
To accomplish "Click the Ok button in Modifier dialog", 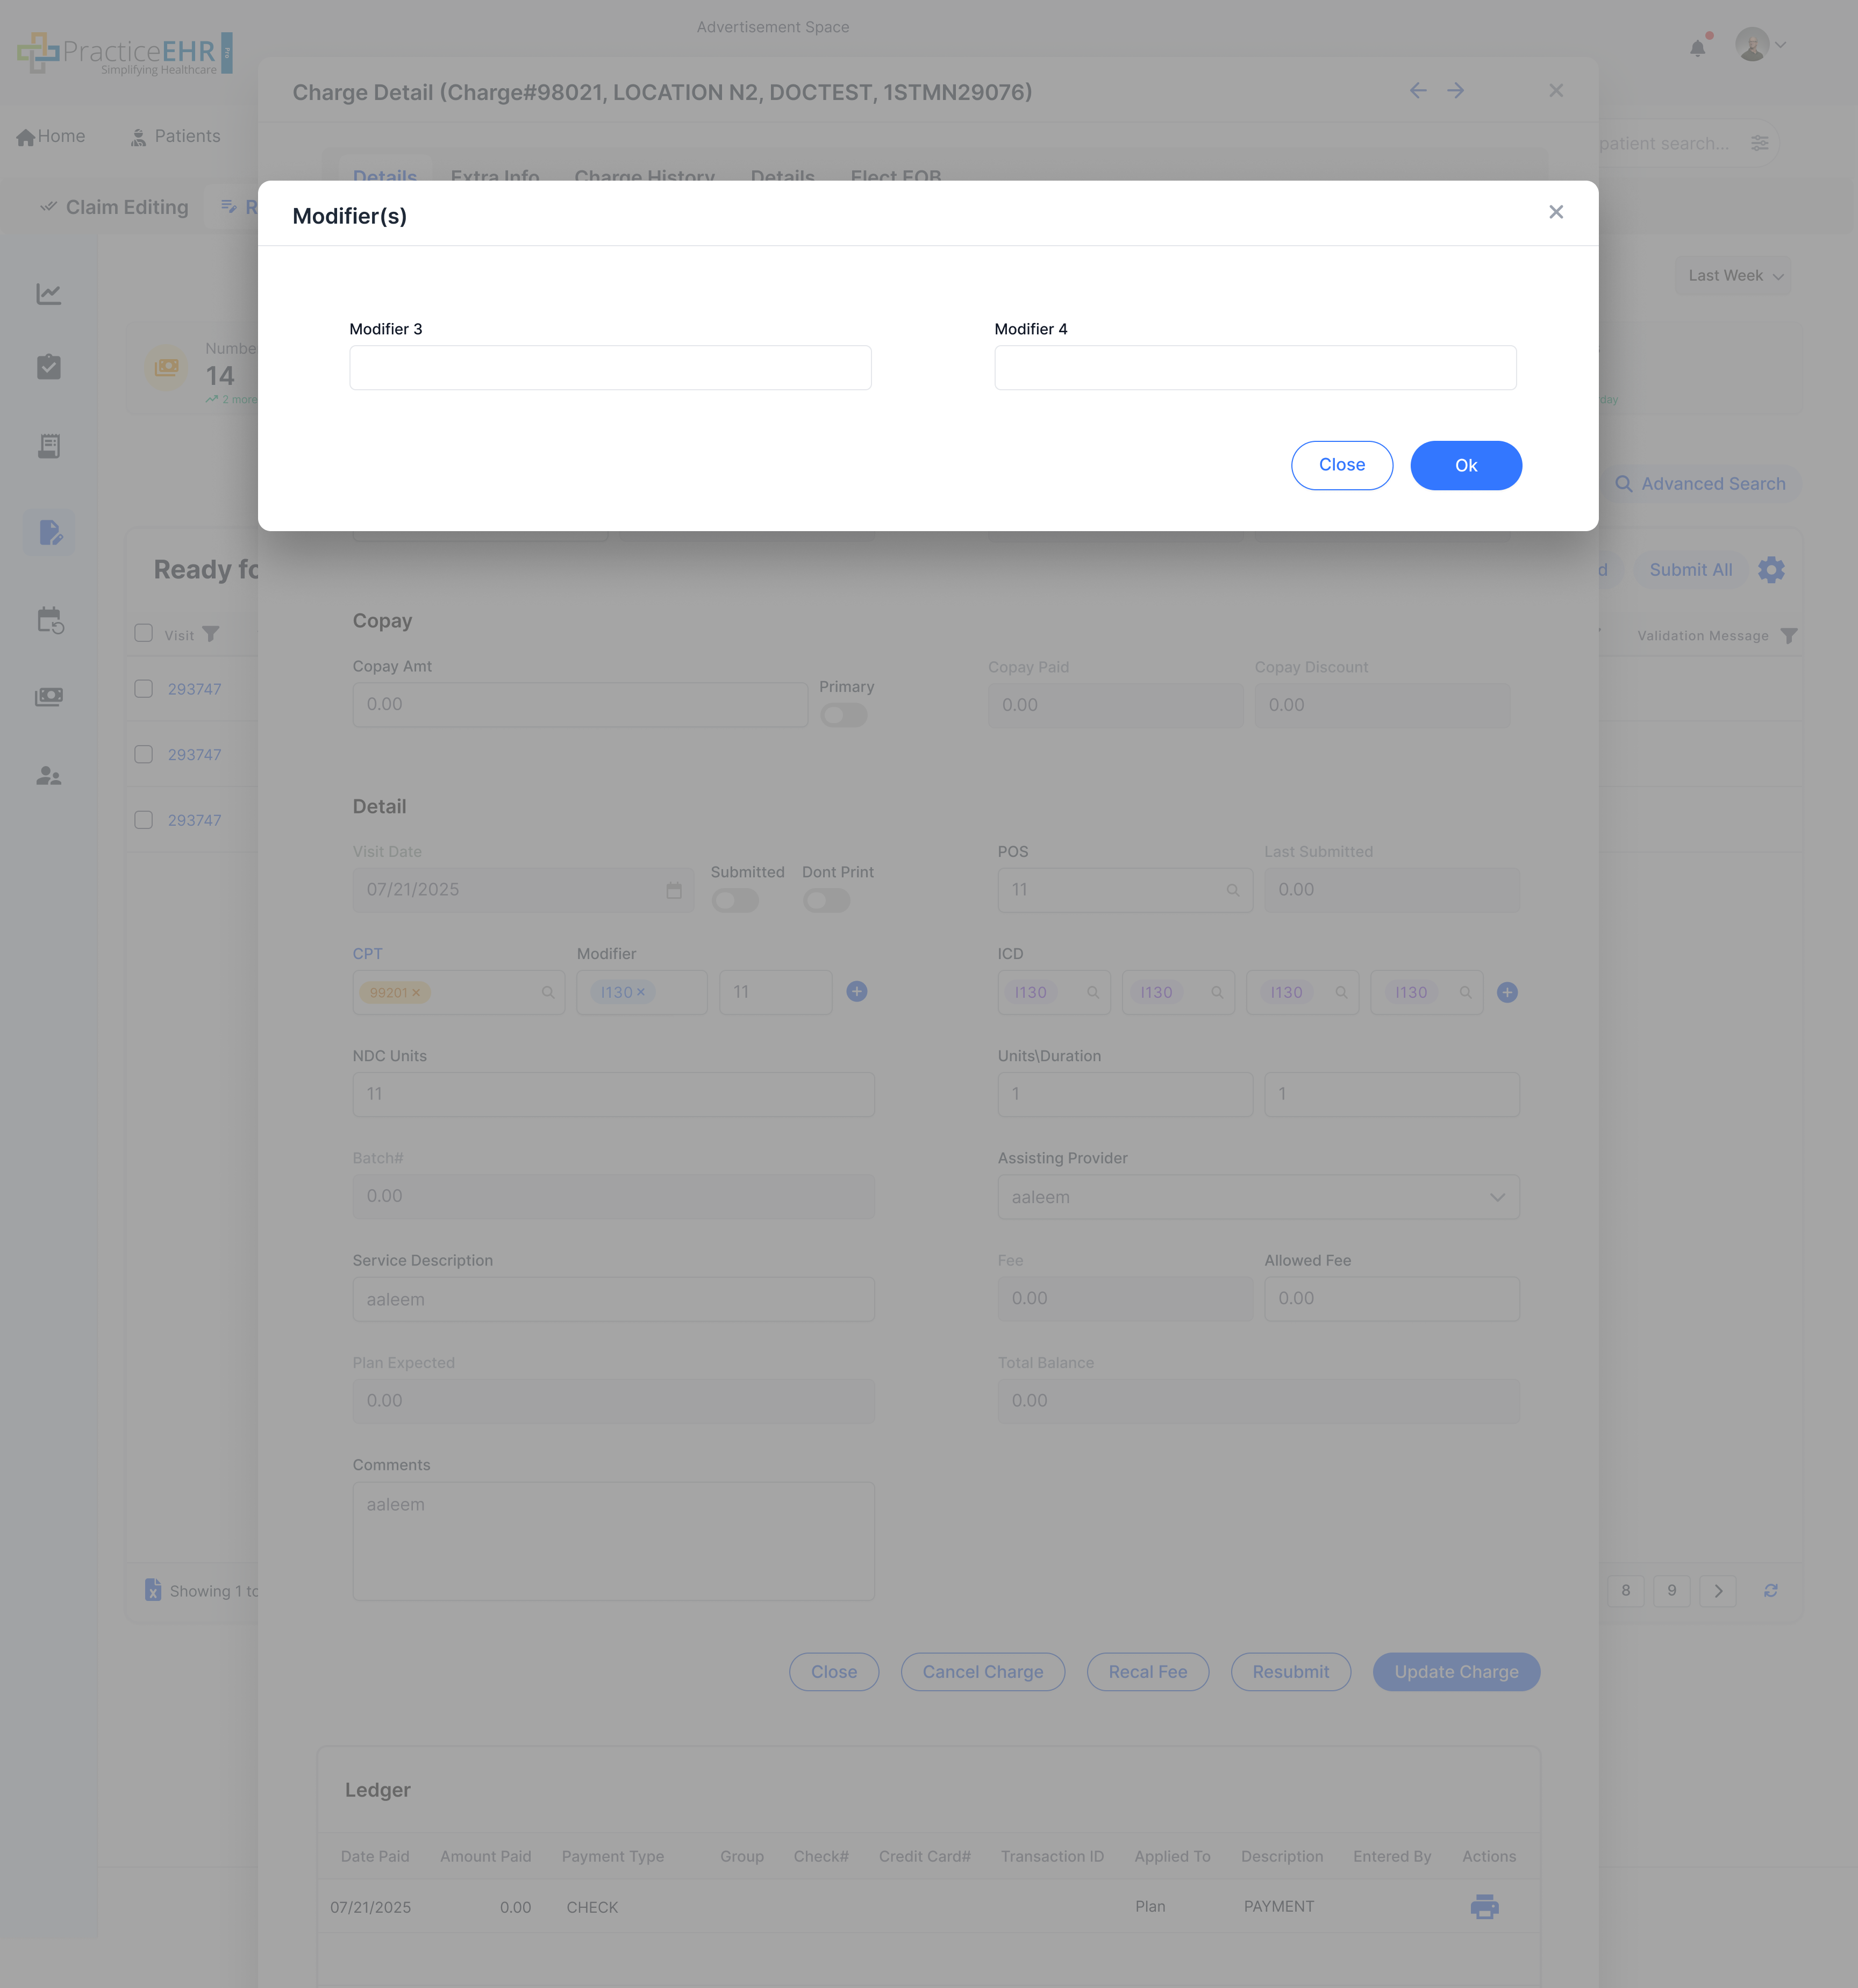I will coord(1465,466).
